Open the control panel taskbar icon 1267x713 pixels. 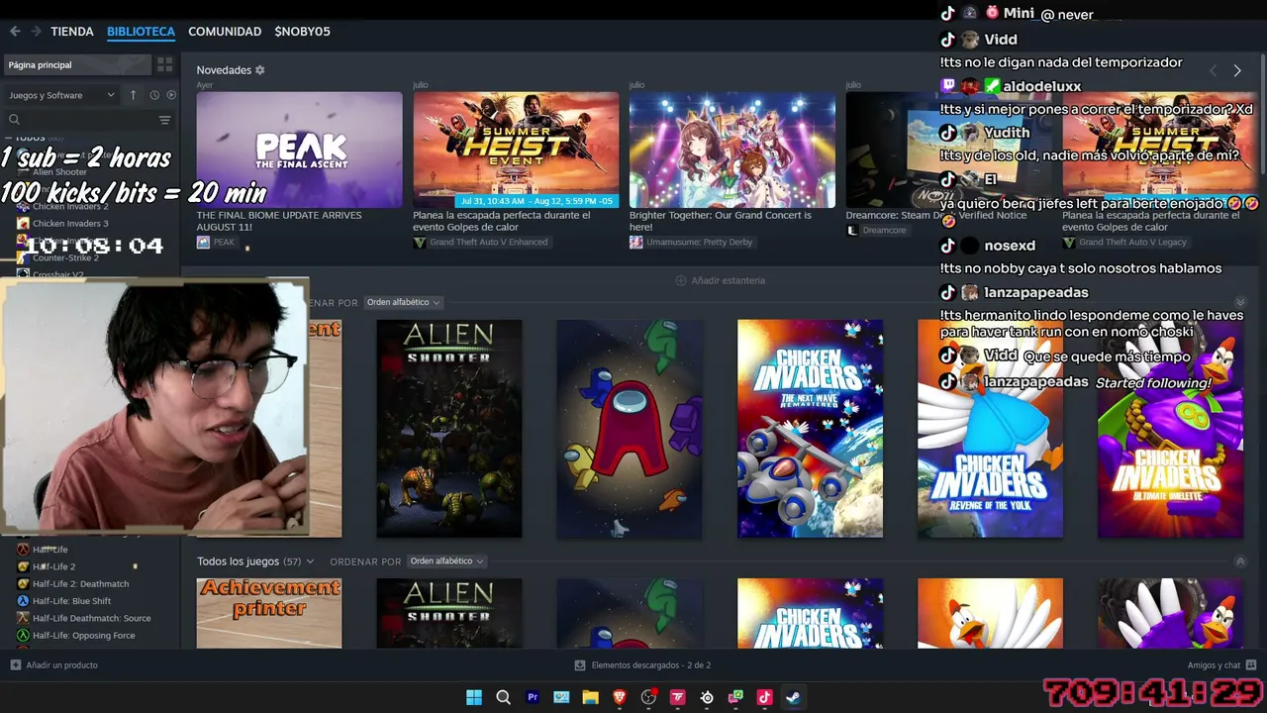tap(561, 697)
